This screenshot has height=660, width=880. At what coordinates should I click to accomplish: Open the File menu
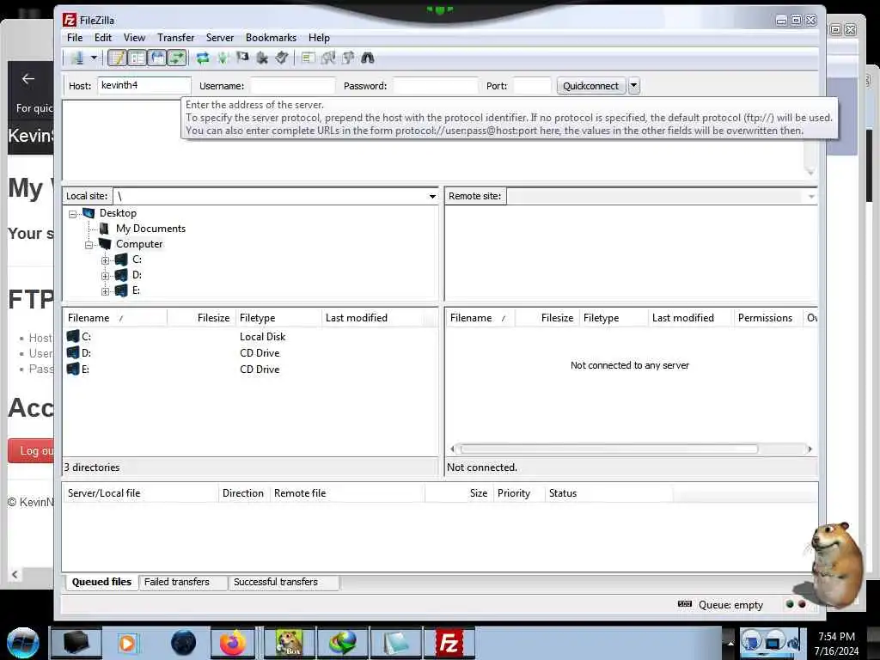point(75,38)
